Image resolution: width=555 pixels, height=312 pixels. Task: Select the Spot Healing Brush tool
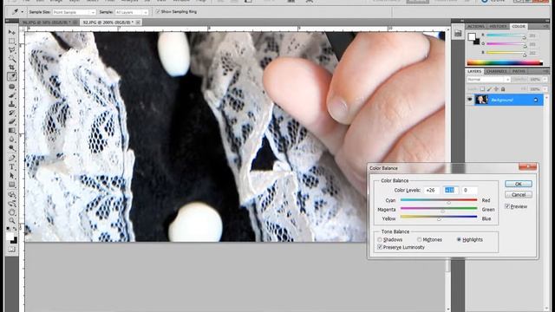11,87
